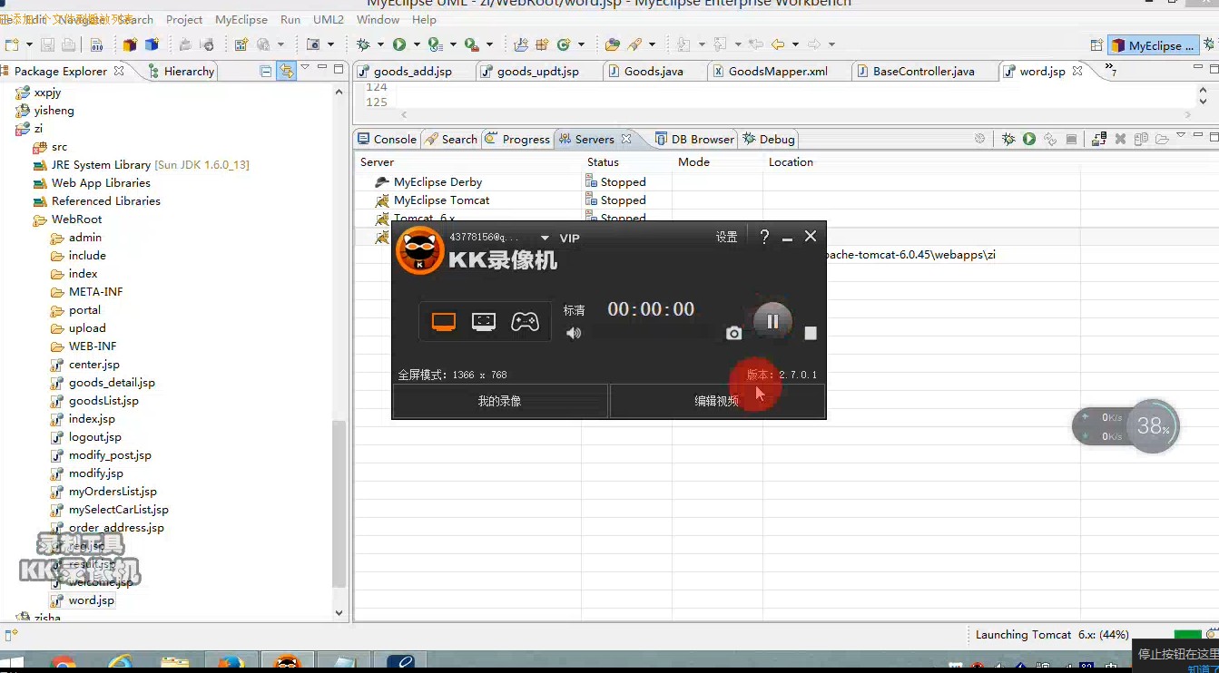Select the src folder

[x=59, y=147]
